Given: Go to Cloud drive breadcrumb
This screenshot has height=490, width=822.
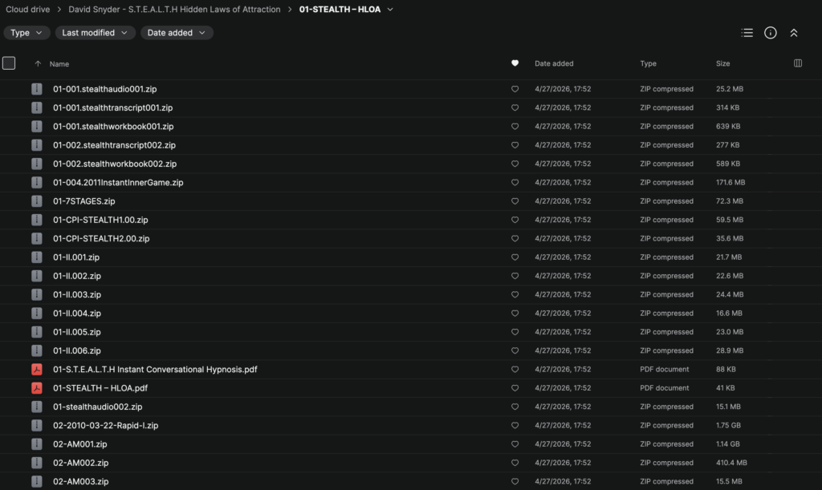Looking at the screenshot, I should coord(28,10).
